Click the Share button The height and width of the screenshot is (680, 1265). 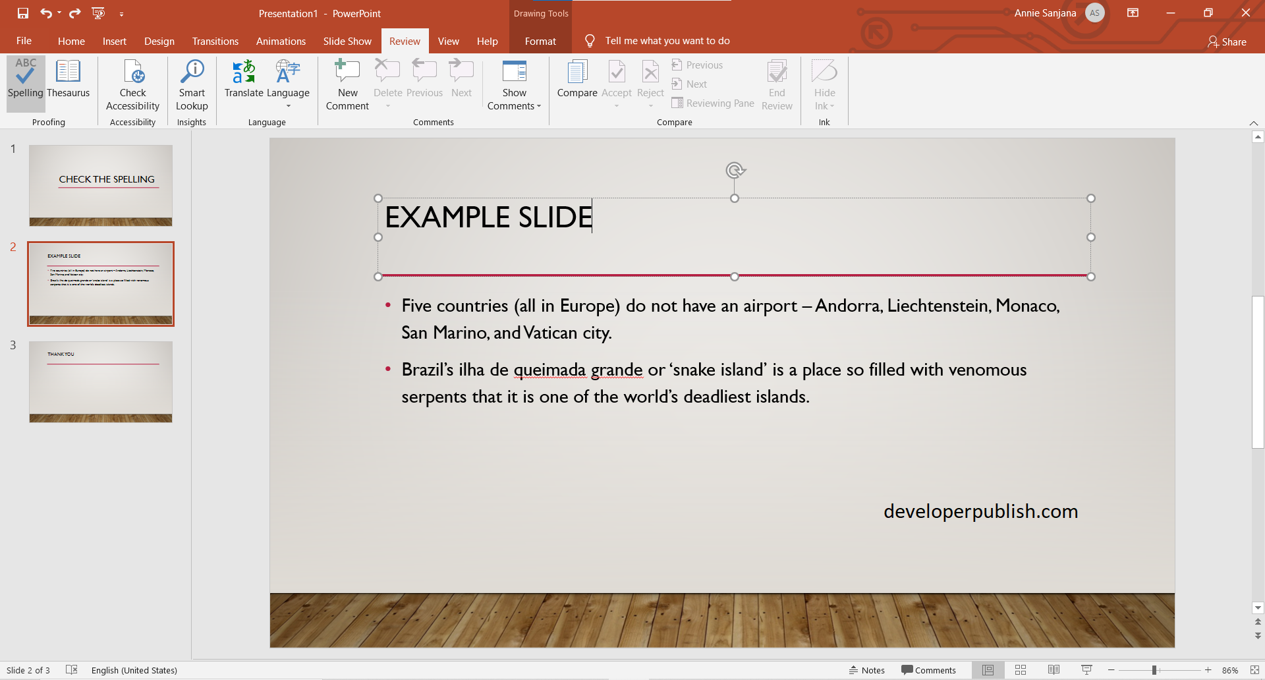(x=1227, y=42)
